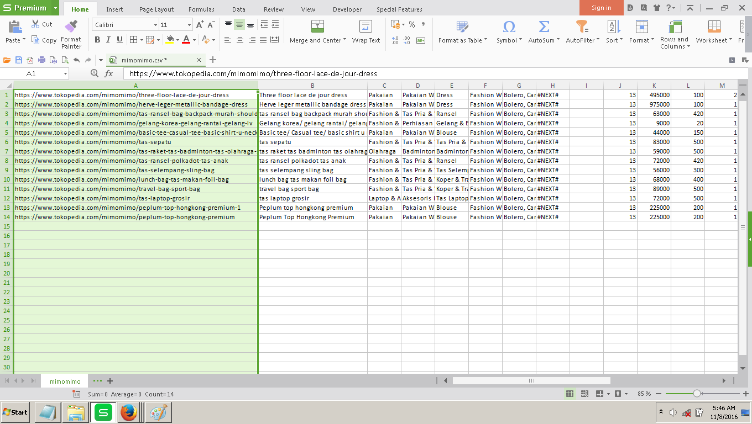Move the zoom slider handle

click(697, 394)
